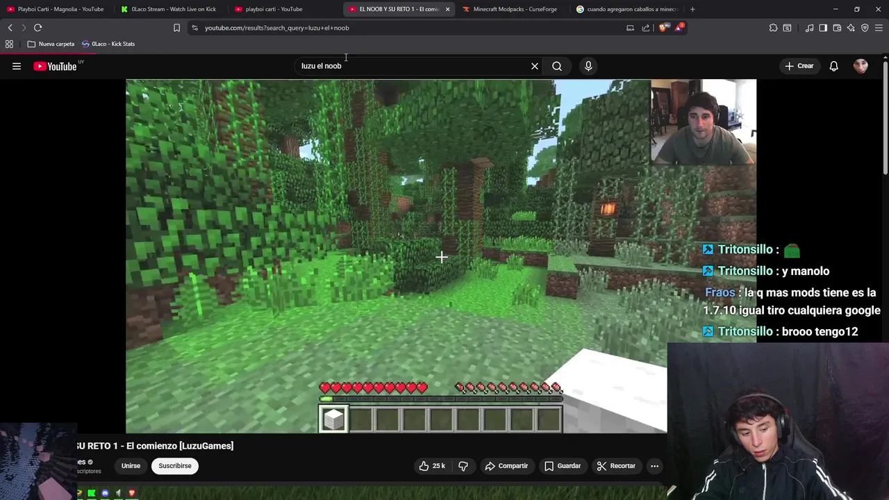Reload the page
The width and height of the screenshot is (889, 500).
[38, 28]
